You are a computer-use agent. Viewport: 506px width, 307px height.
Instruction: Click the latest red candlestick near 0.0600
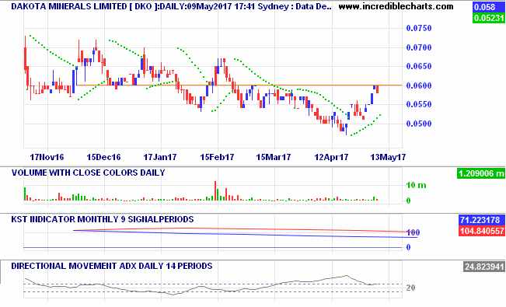click(377, 89)
